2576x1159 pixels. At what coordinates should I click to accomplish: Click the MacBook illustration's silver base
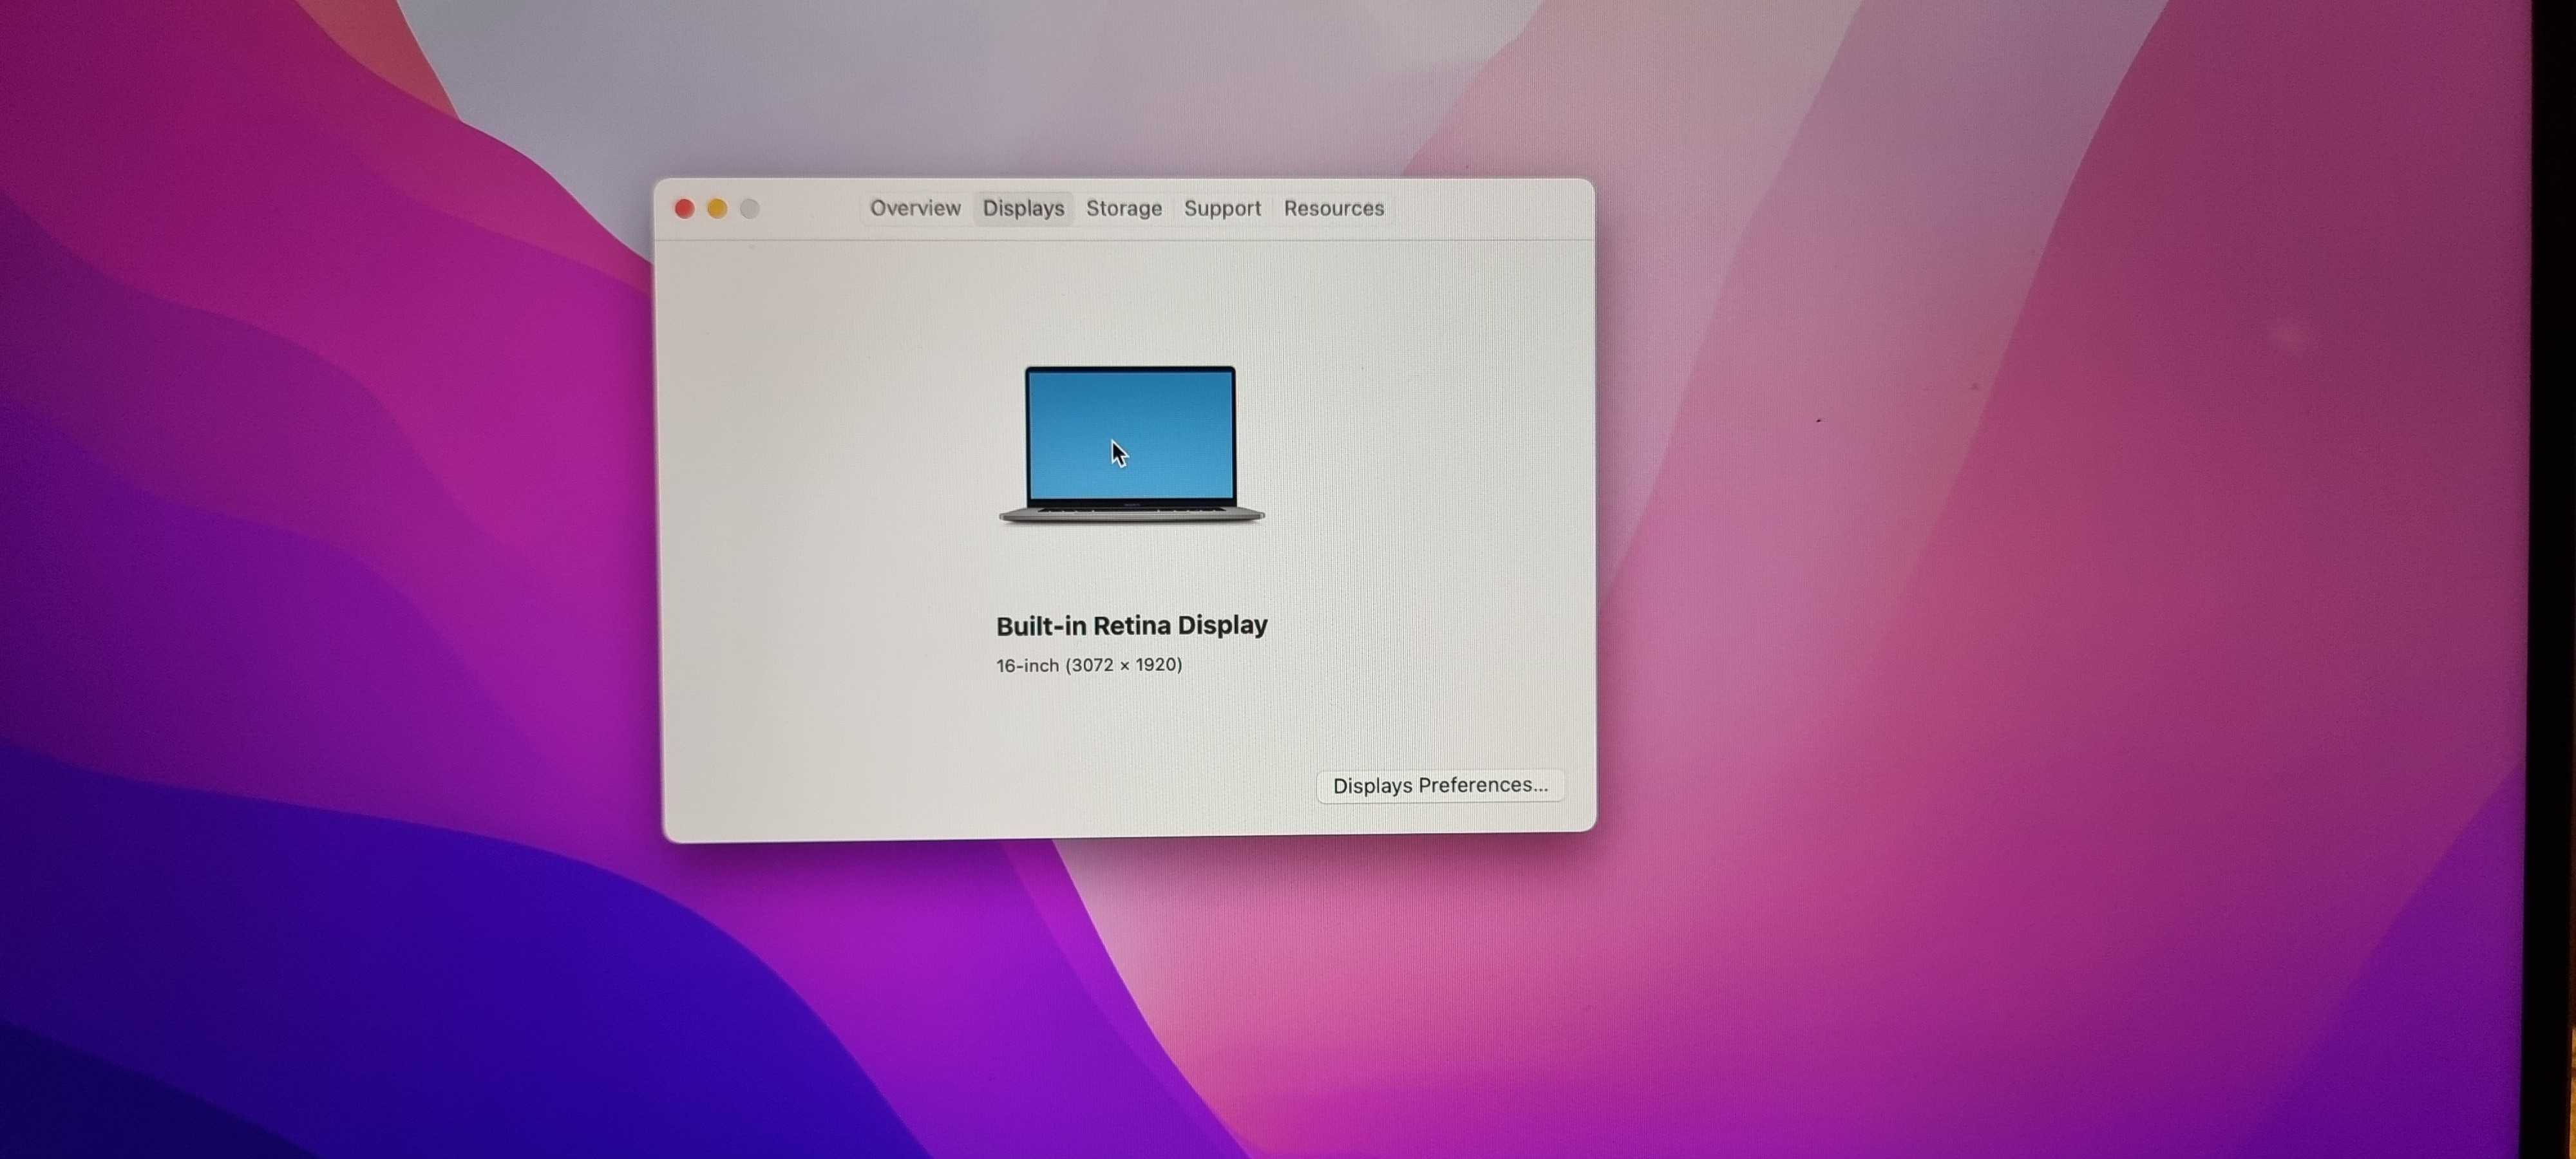click(x=1131, y=515)
